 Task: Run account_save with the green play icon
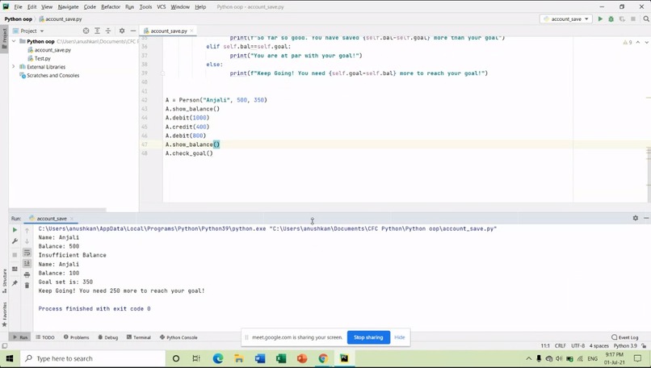coord(600,19)
